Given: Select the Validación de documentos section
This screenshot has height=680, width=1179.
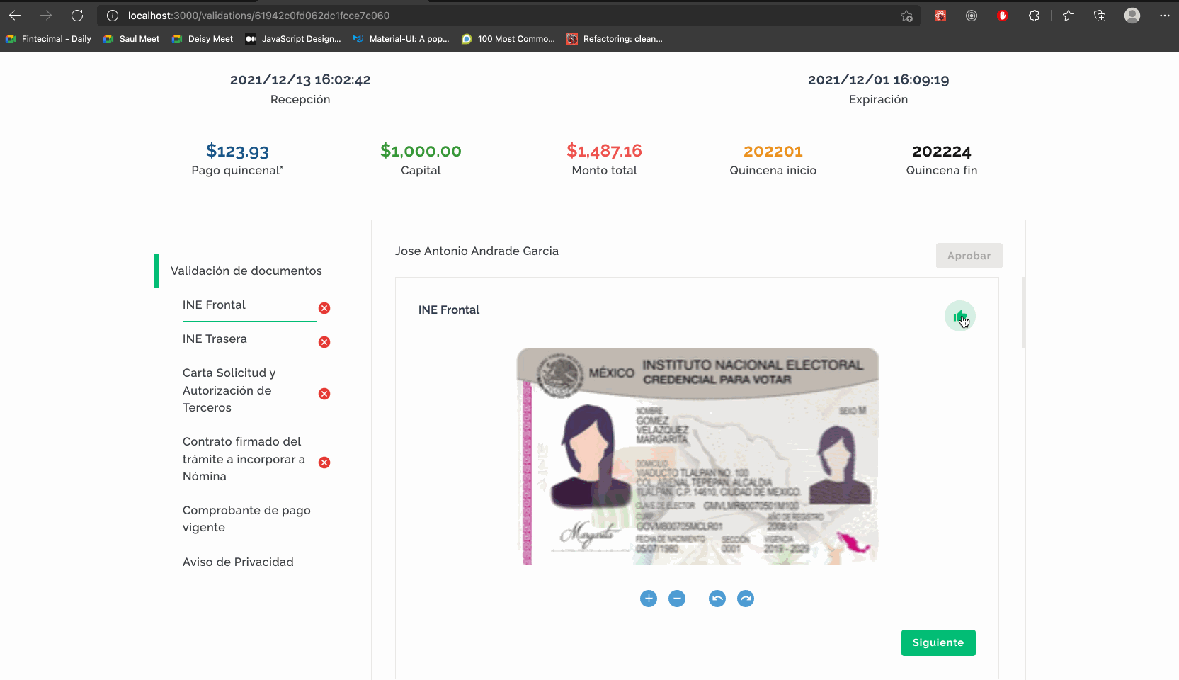Looking at the screenshot, I should tap(246, 271).
